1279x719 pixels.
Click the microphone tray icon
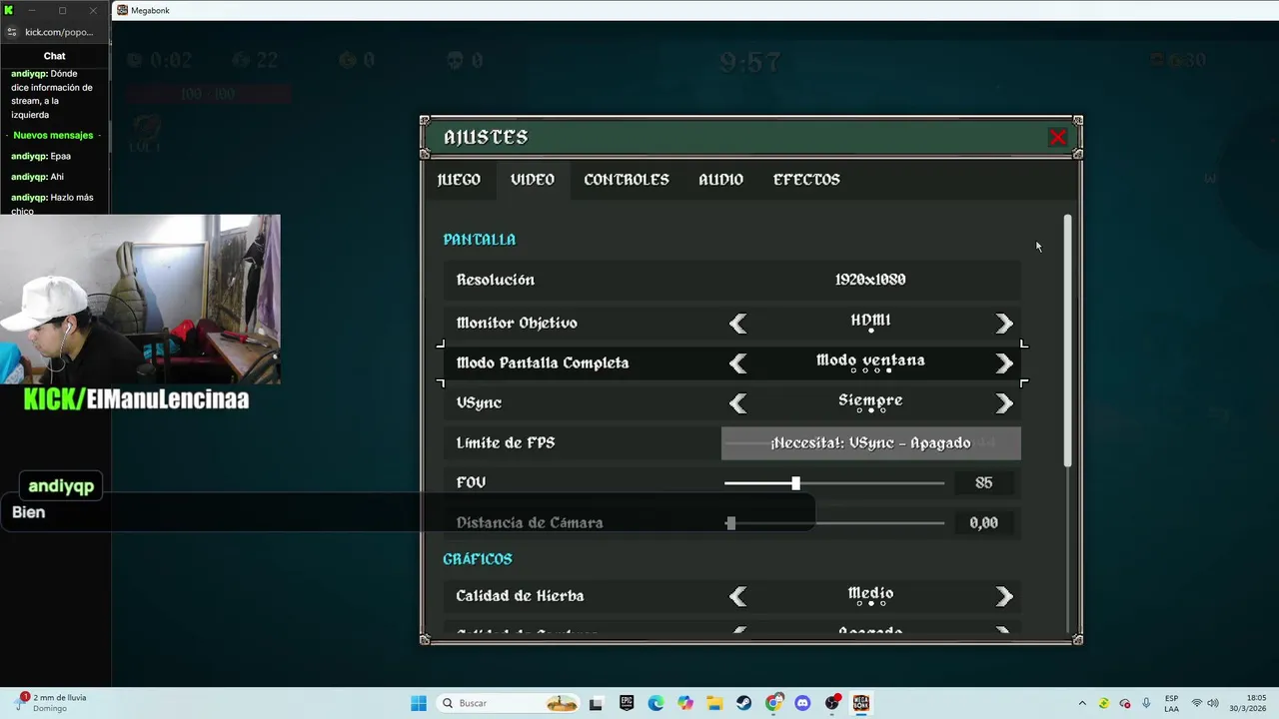coord(1146,703)
